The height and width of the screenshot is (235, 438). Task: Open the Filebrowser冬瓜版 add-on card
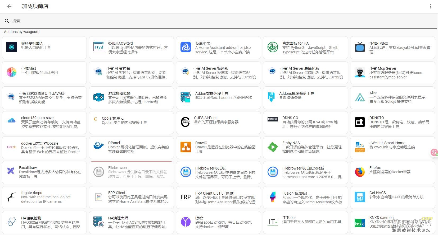[218, 172]
